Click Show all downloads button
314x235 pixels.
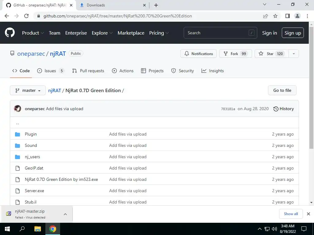click(291, 214)
